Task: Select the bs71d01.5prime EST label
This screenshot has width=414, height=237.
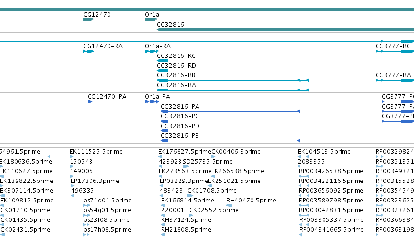Action: point(108,201)
